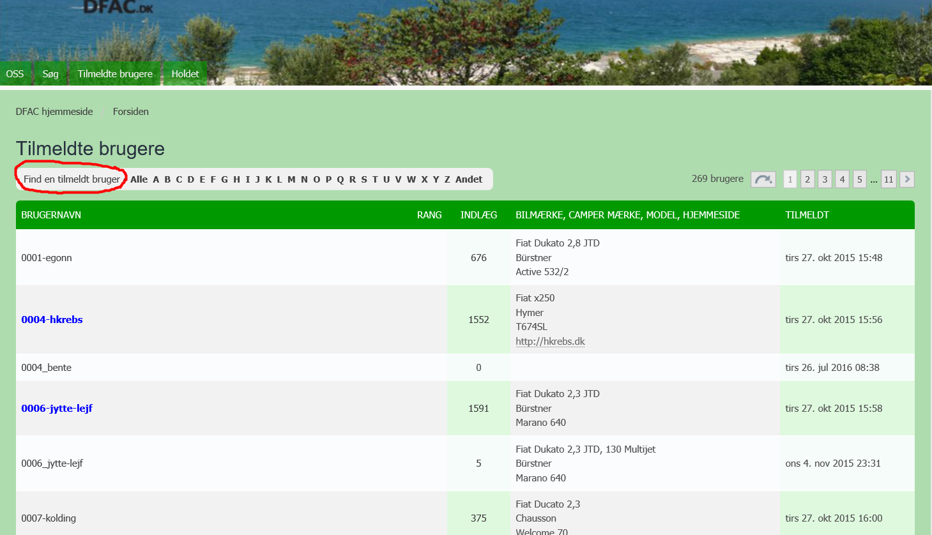Filter users by letter X
The image size is (932, 535).
tap(424, 179)
